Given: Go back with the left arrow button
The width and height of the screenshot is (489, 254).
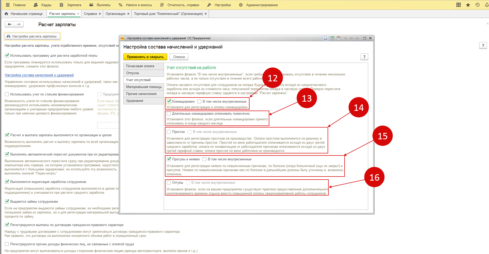Looking at the screenshot, I should 10,24.
